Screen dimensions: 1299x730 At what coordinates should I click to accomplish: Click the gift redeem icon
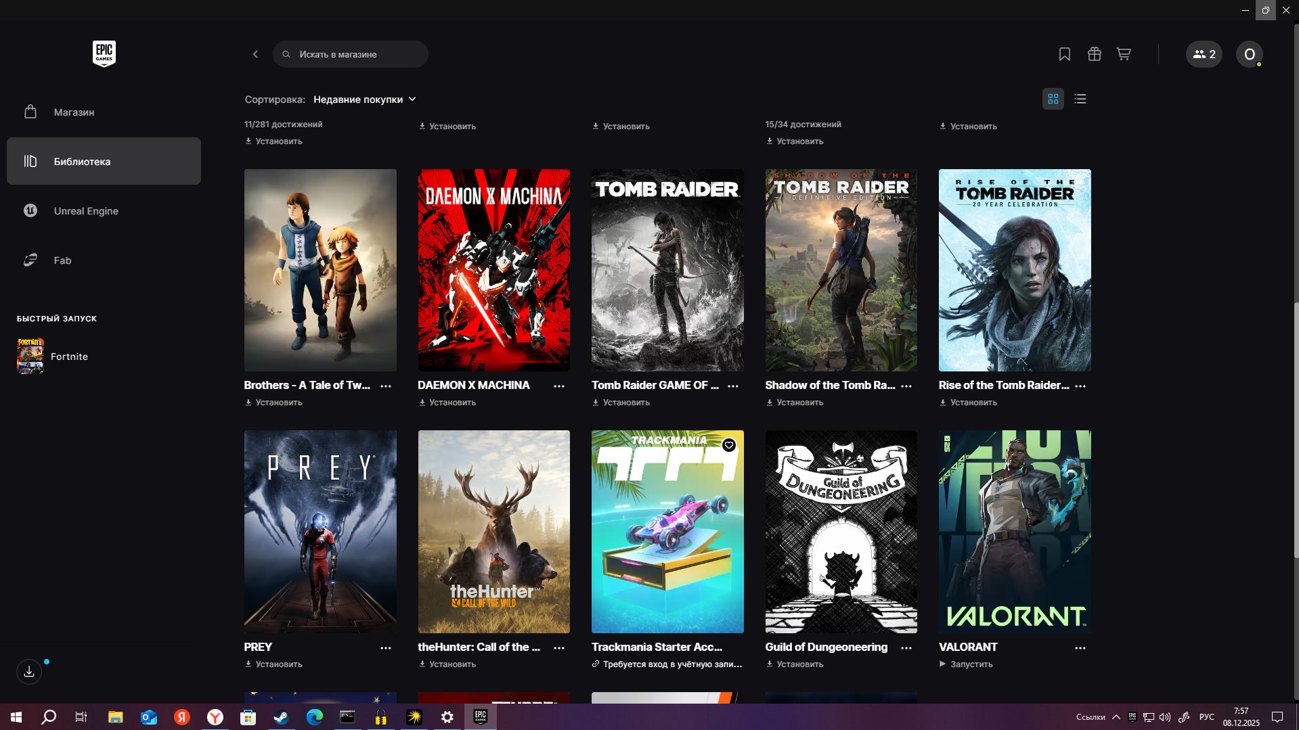tap(1094, 54)
